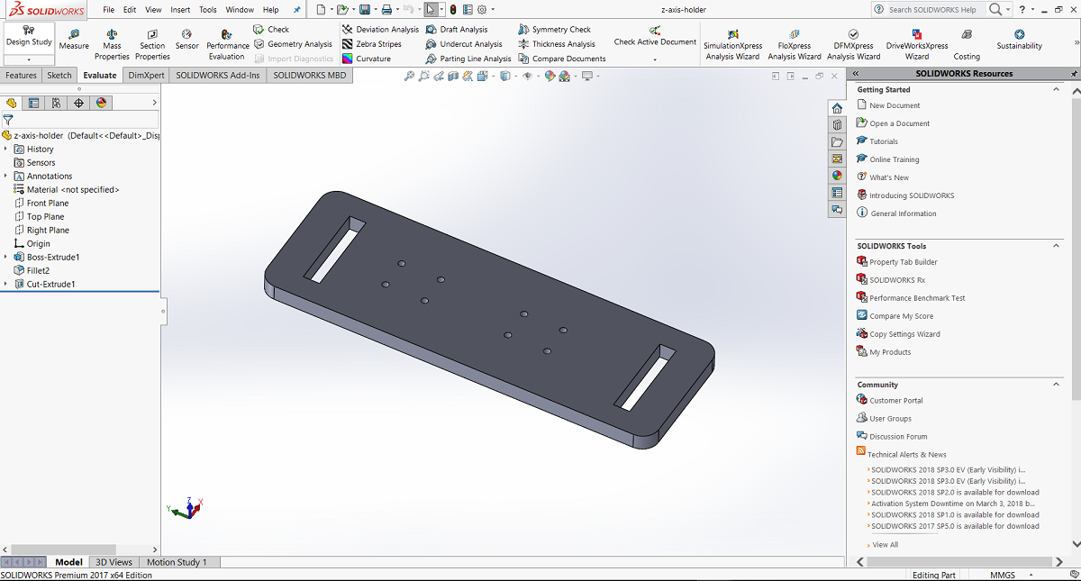Open the DriveWorksXpress Wizard
The width and height of the screenshot is (1081, 581).
coord(916,44)
